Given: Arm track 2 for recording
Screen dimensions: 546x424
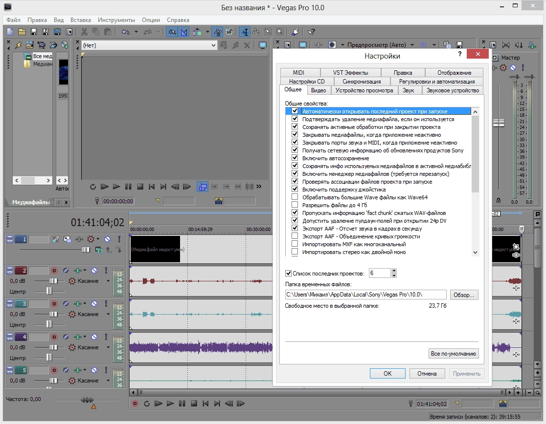Looking at the screenshot, I should click(x=54, y=271).
